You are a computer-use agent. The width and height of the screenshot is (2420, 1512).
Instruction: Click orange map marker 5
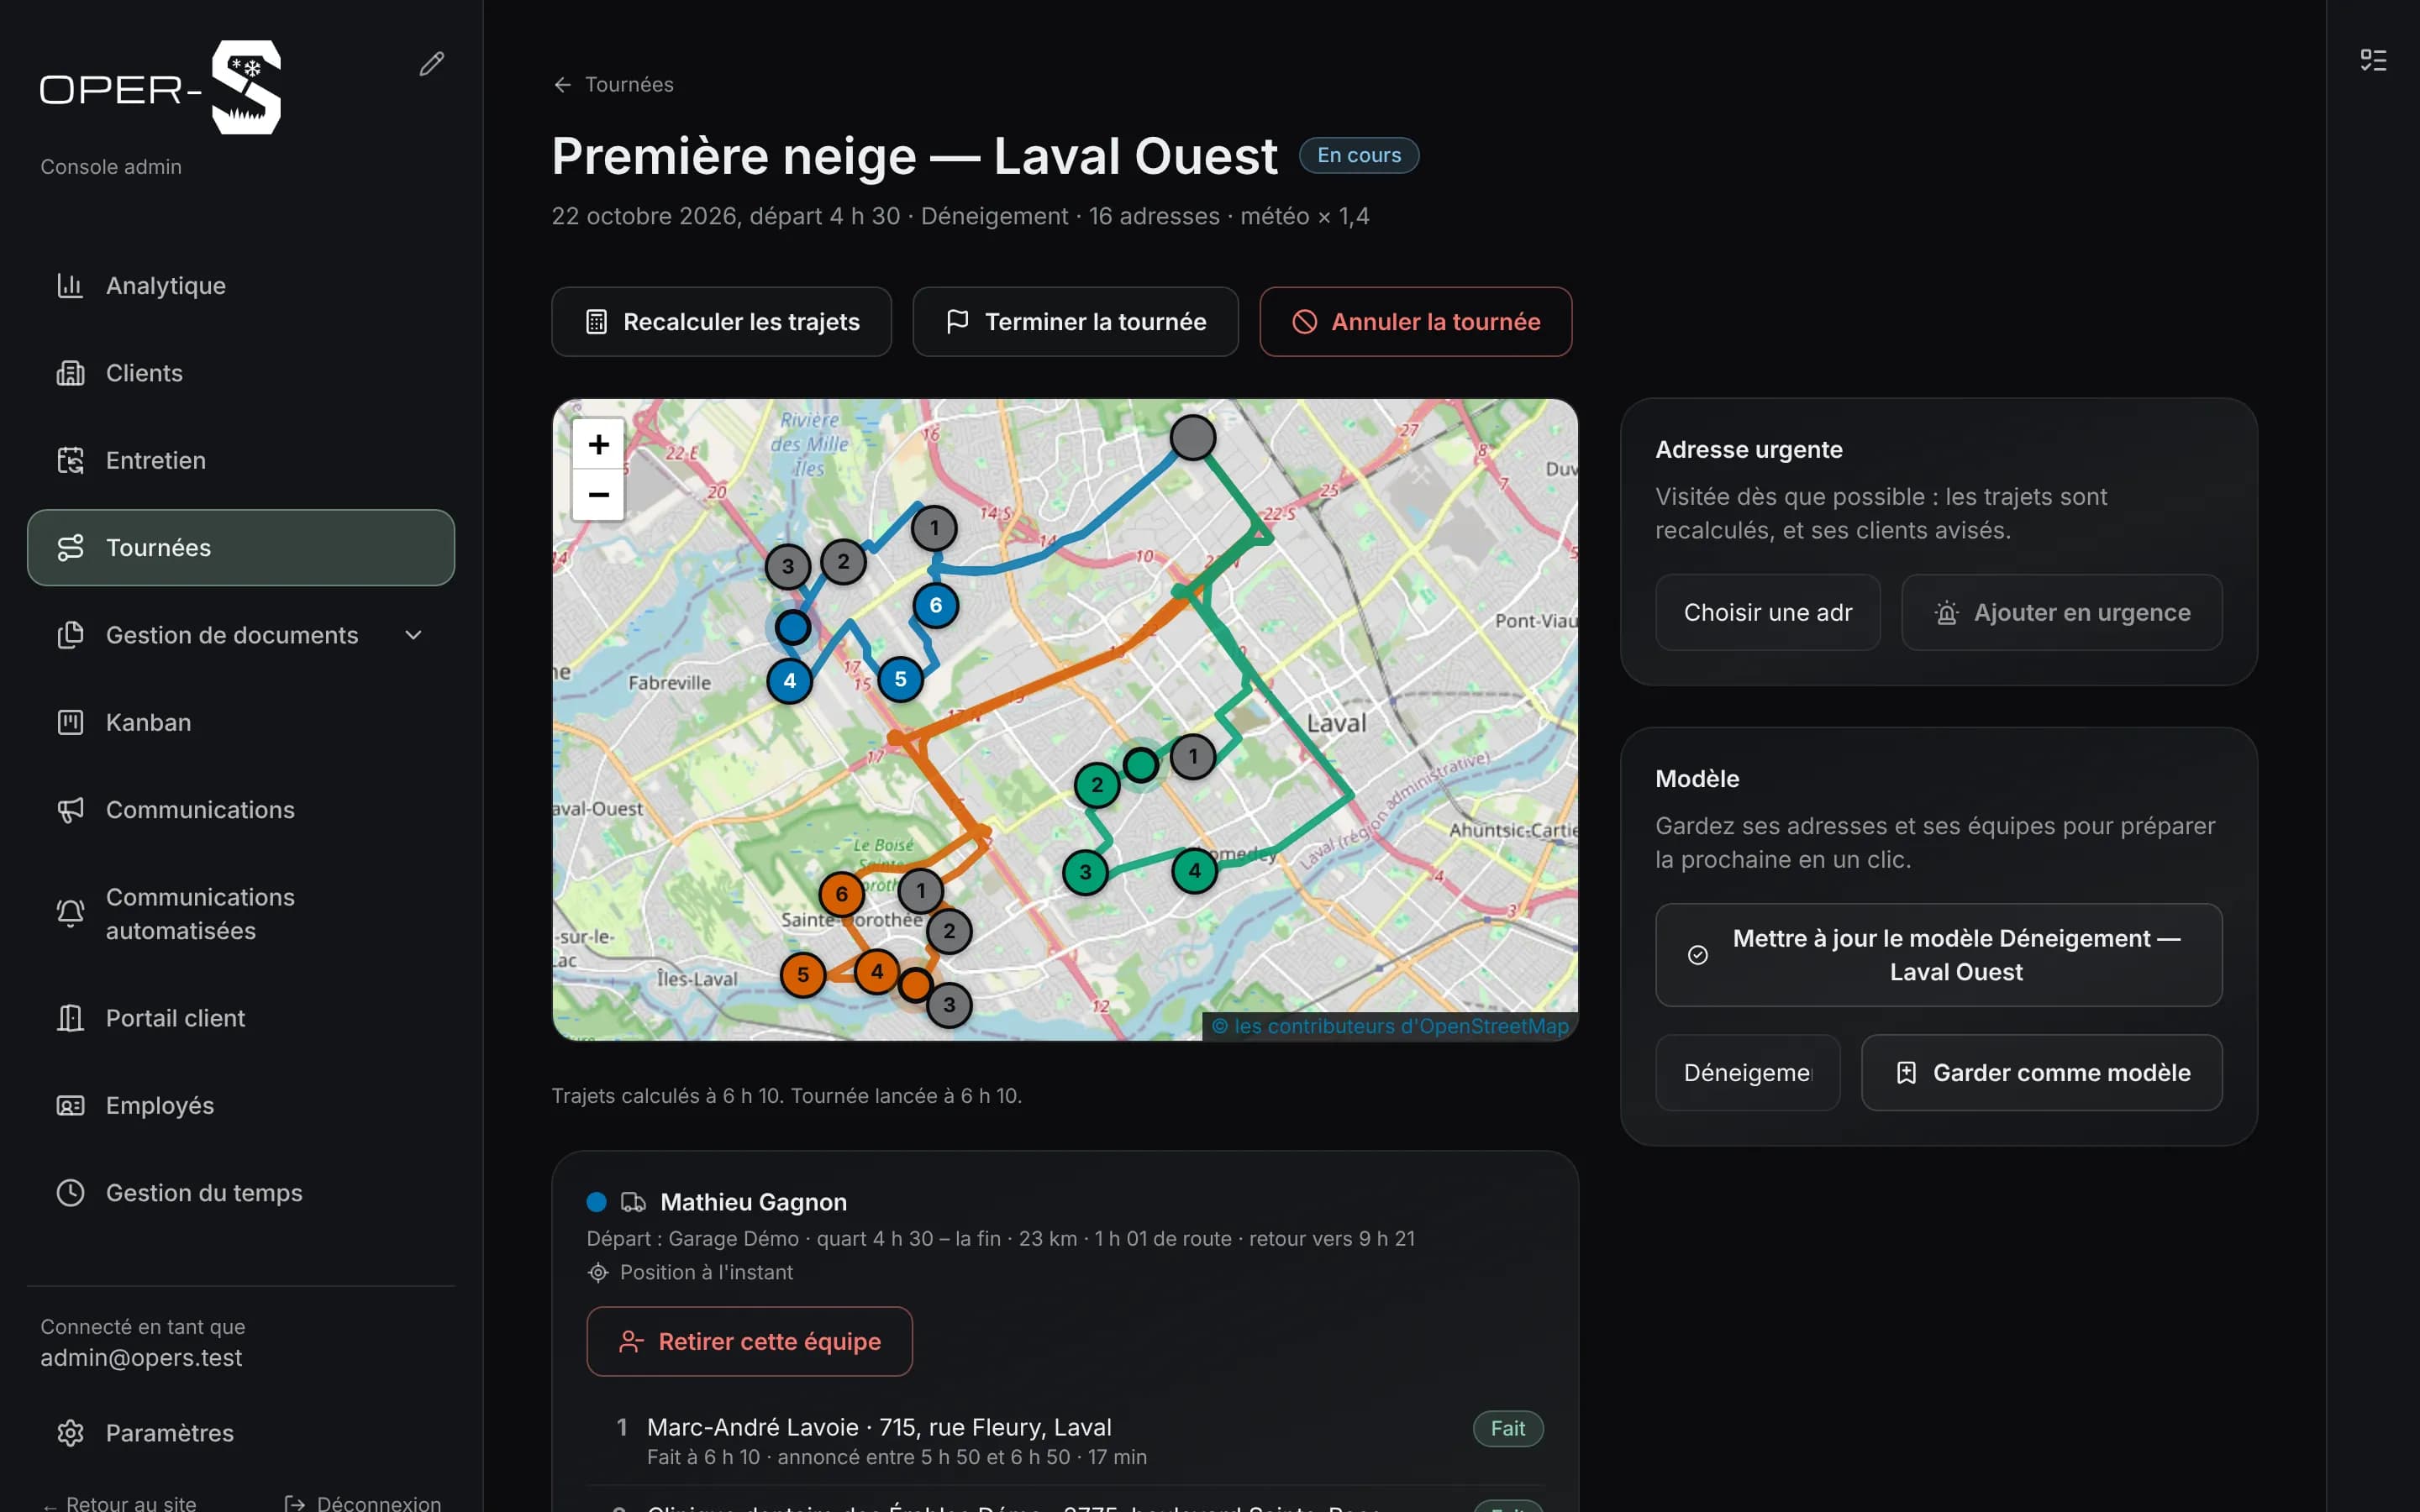[x=802, y=975]
